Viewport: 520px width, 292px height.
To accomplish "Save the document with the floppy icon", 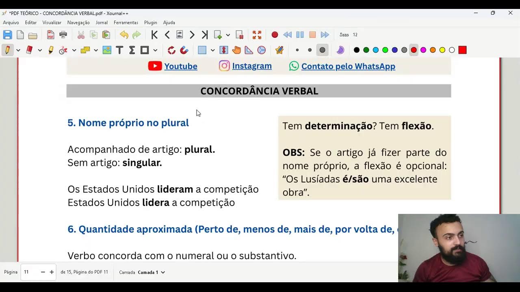I will 7,35.
